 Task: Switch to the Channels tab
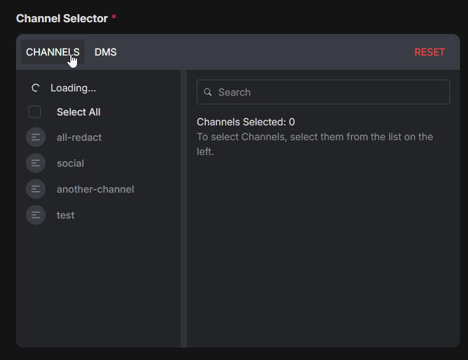pyautogui.click(x=52, y=52)
